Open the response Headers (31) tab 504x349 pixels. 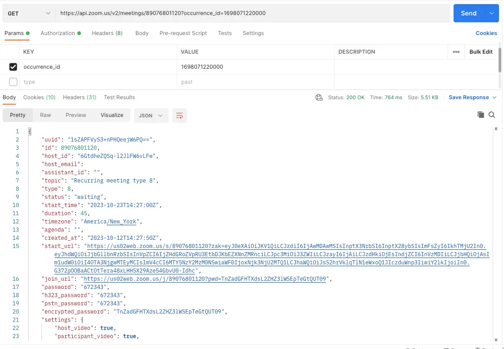point(79,97)
